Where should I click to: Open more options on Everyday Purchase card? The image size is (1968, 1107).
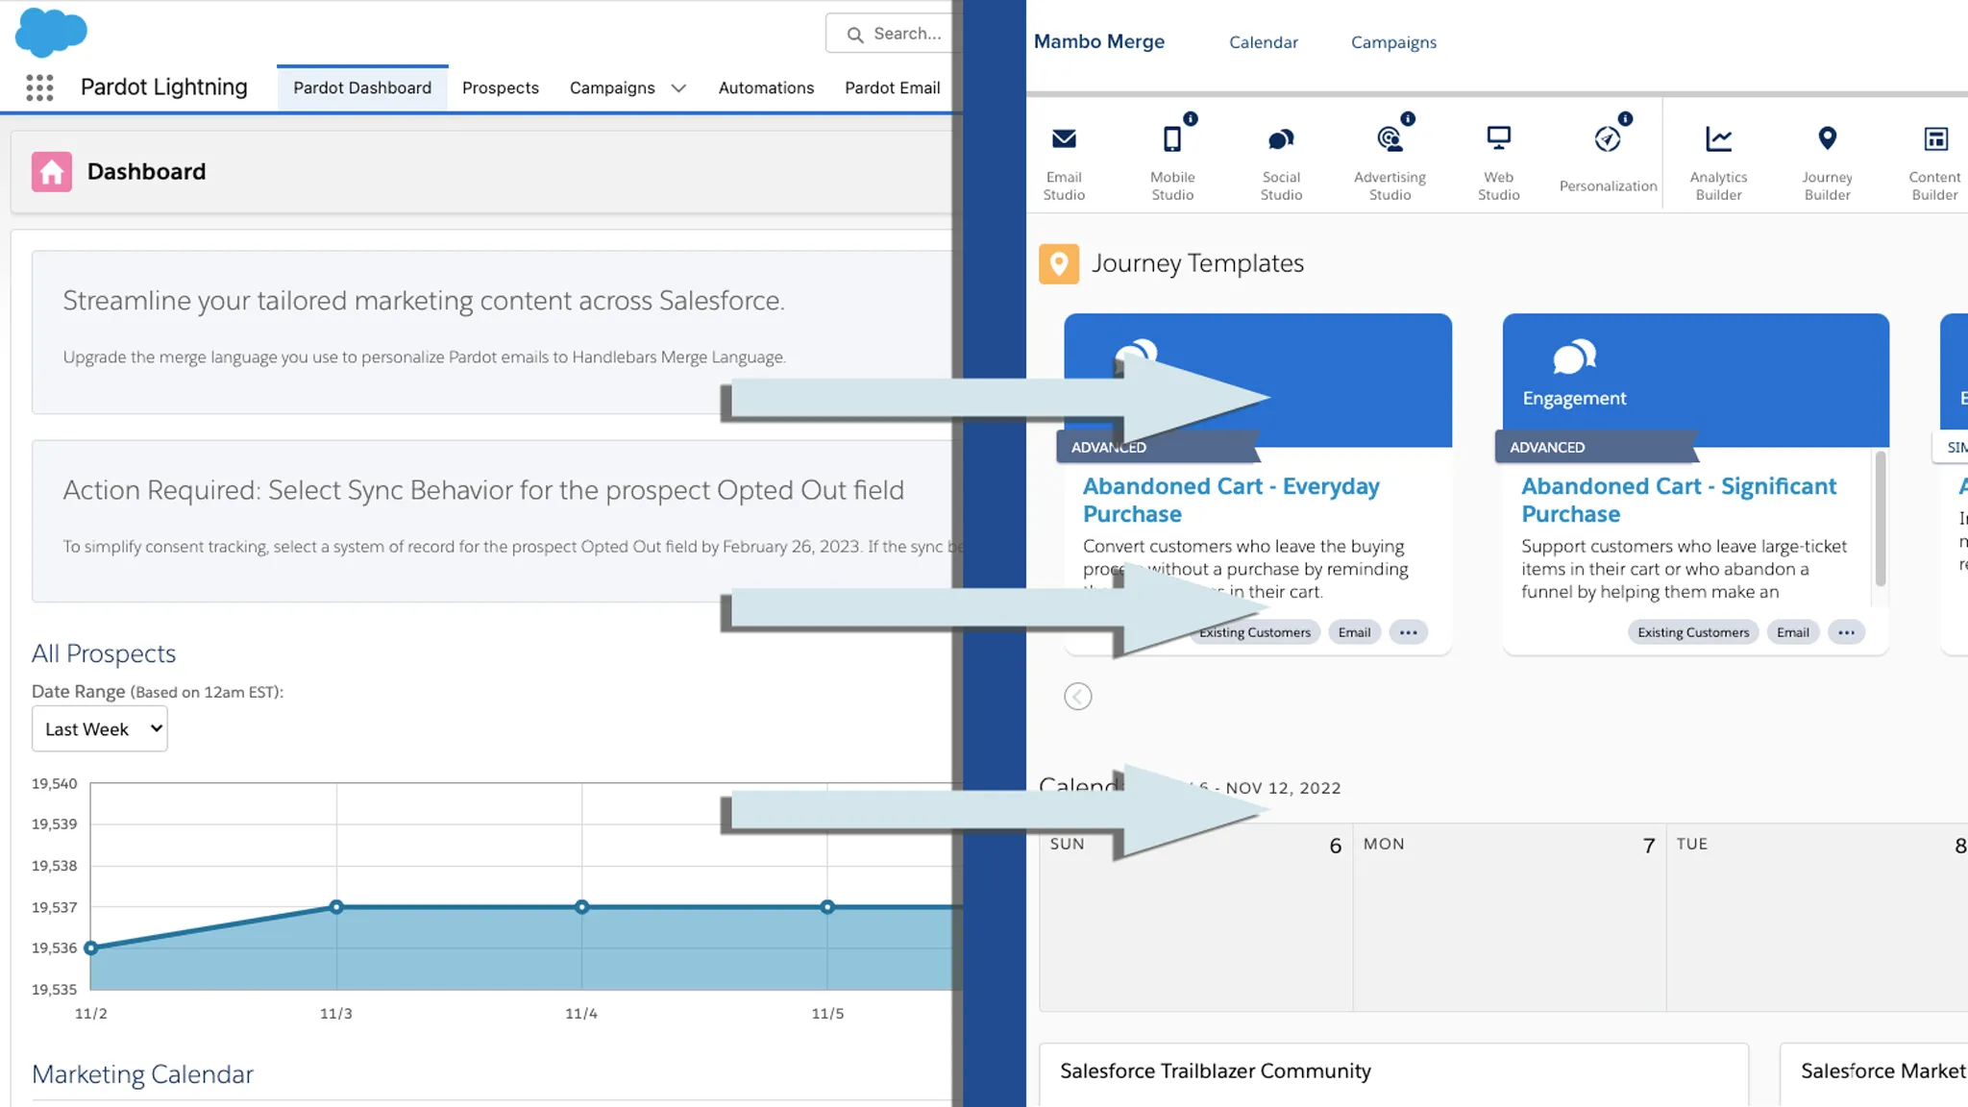1408,632
